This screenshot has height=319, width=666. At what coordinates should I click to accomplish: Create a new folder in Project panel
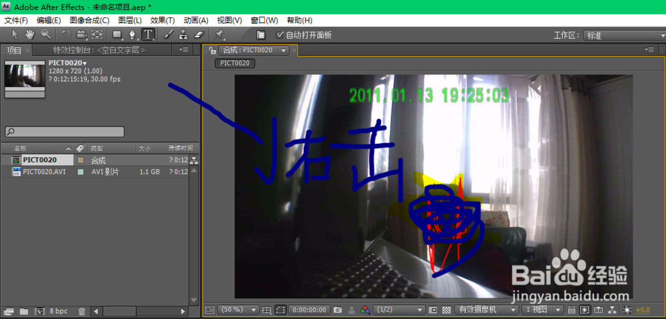click(x=24, y=312)
